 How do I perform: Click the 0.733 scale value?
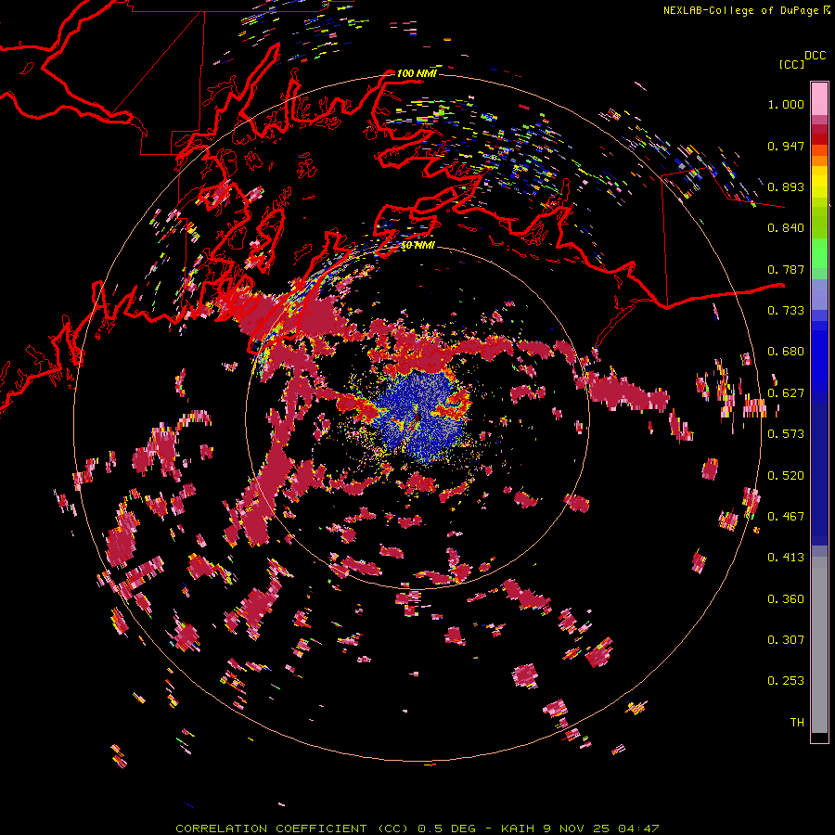pyautogui.click(x=786, y=311)
